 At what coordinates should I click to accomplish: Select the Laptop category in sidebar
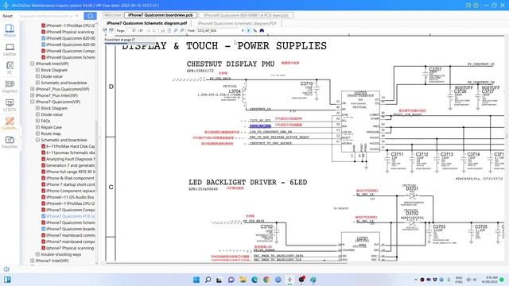click(10, 49)
